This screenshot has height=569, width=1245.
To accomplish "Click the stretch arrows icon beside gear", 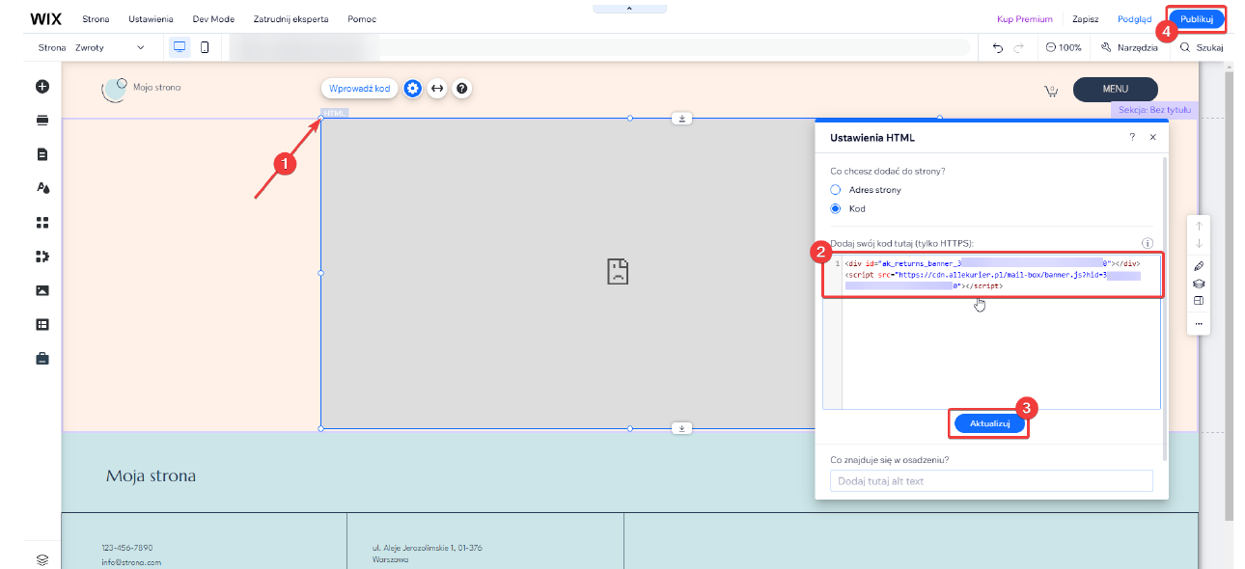I will (437, 89).
